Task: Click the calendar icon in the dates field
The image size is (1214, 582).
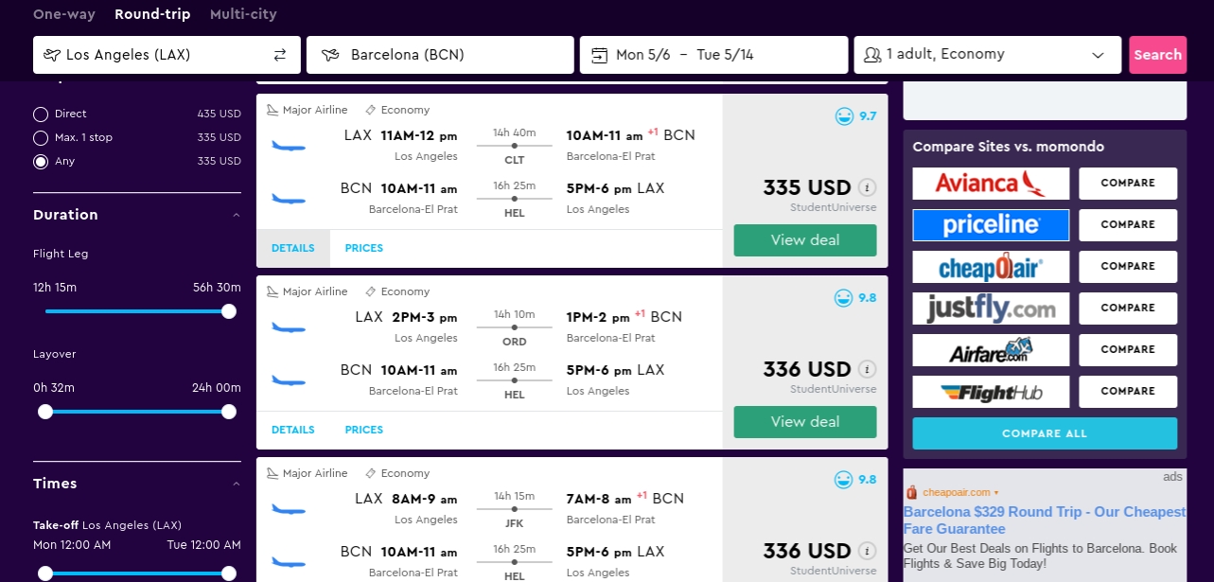Action: (599, 55)
